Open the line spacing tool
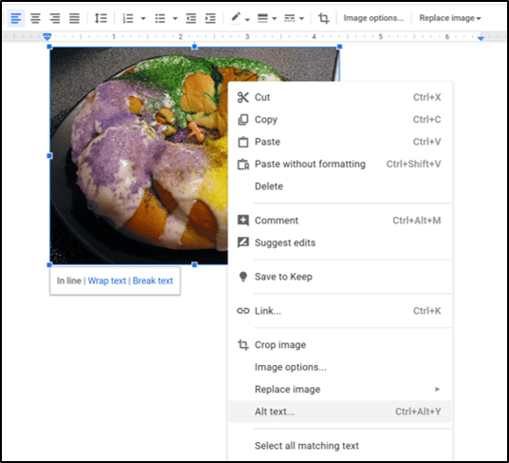509x463 pixels. [101, 18]
